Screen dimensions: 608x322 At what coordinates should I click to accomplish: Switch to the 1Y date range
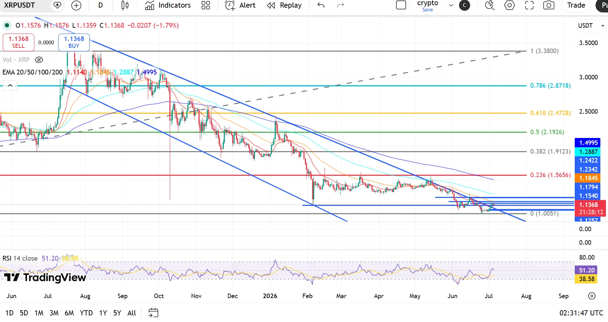pos(103,313)
